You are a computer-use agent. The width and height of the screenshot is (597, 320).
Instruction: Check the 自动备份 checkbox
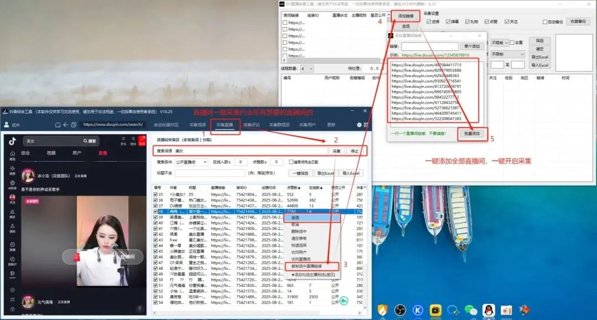click(544, 20)
